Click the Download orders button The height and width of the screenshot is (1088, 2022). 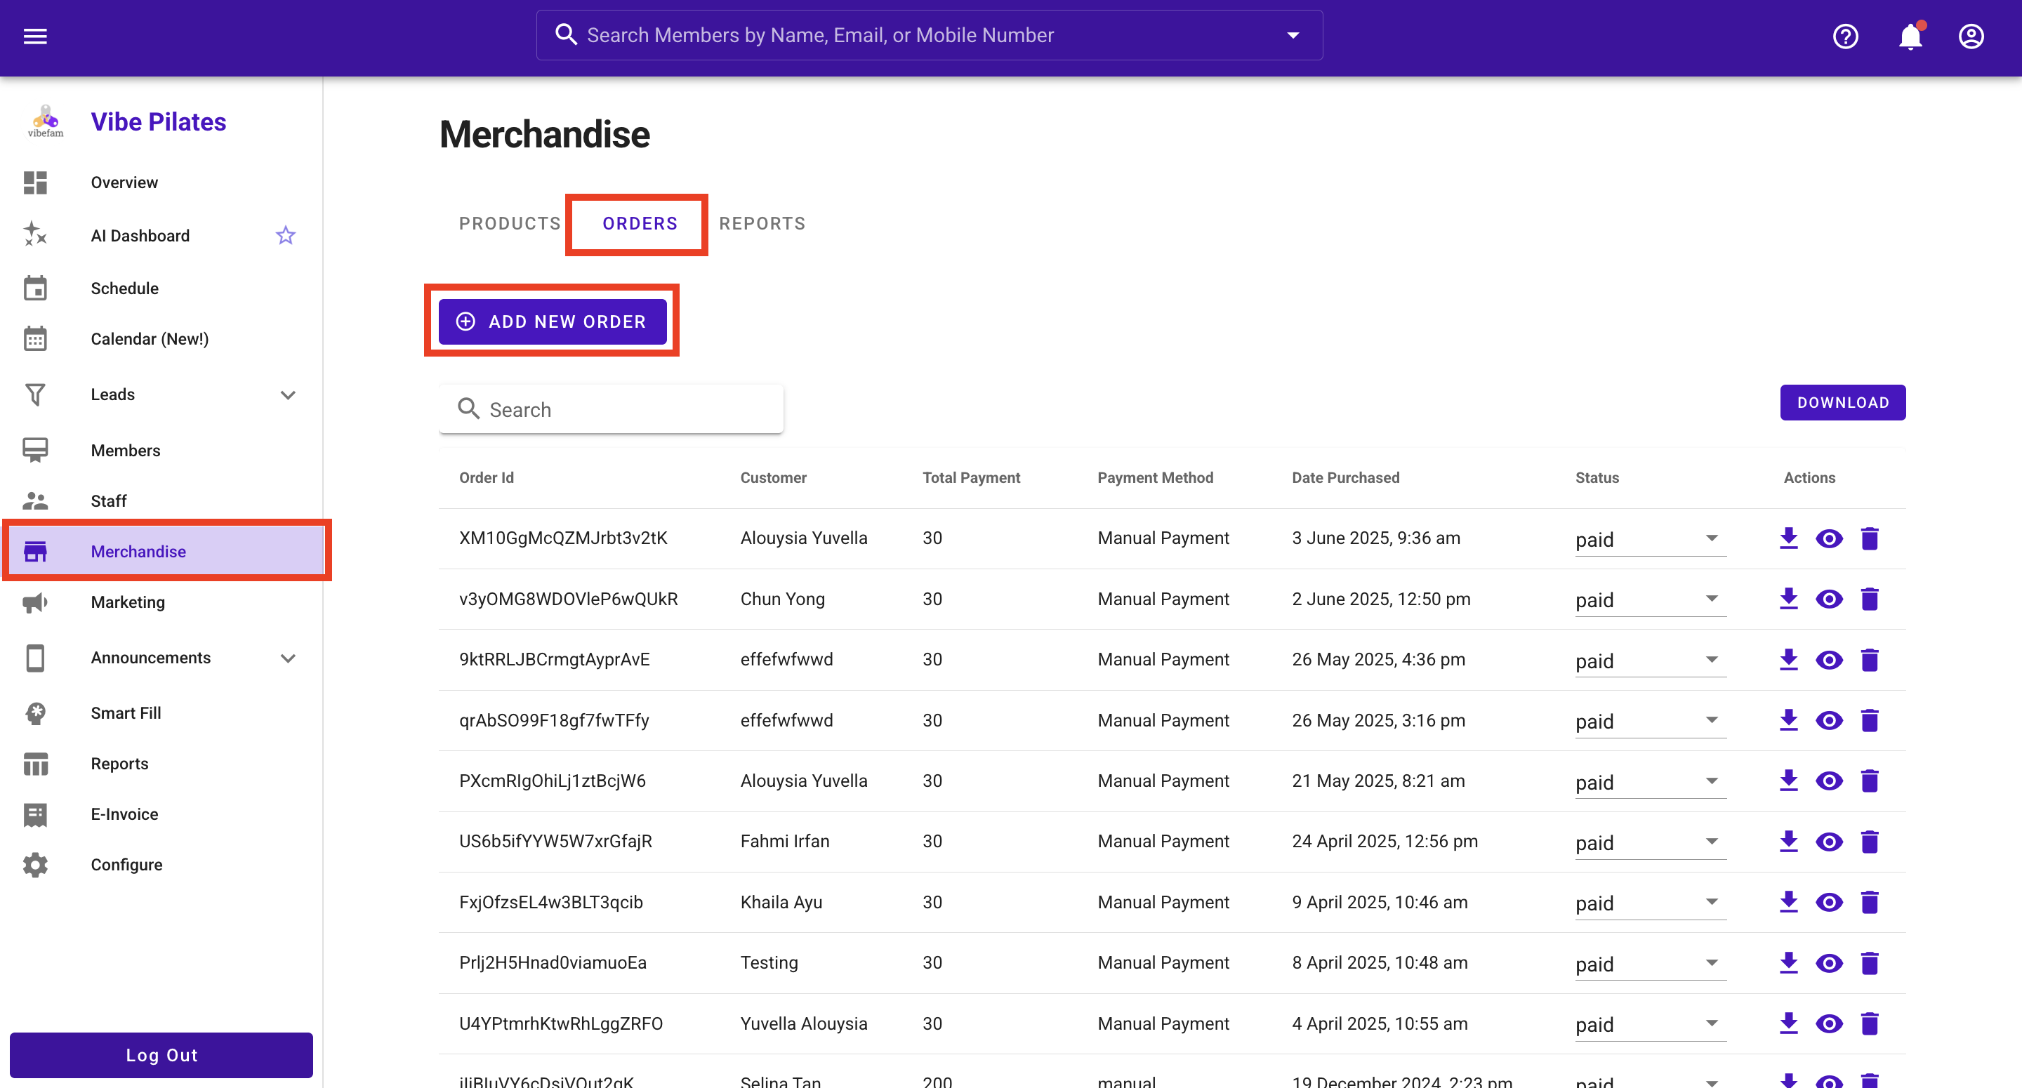pos(1842,403)
